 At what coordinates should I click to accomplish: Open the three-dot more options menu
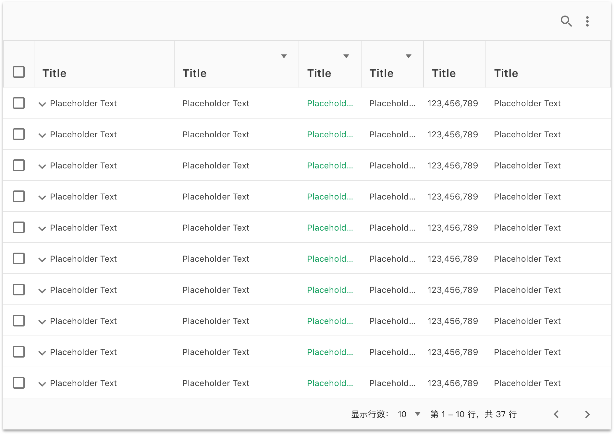[587, 21]
